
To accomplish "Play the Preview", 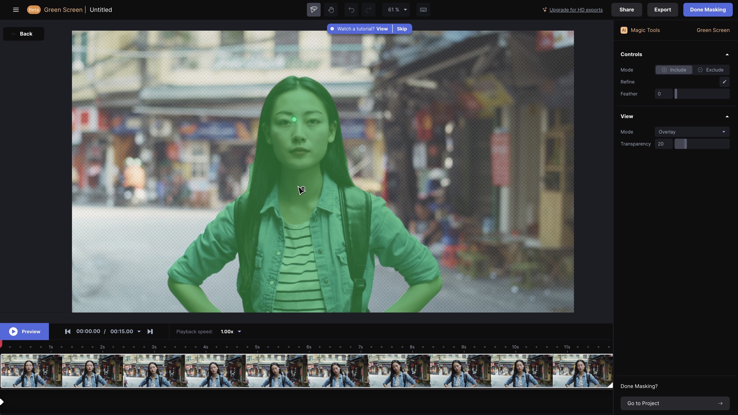I will [24, 331].
